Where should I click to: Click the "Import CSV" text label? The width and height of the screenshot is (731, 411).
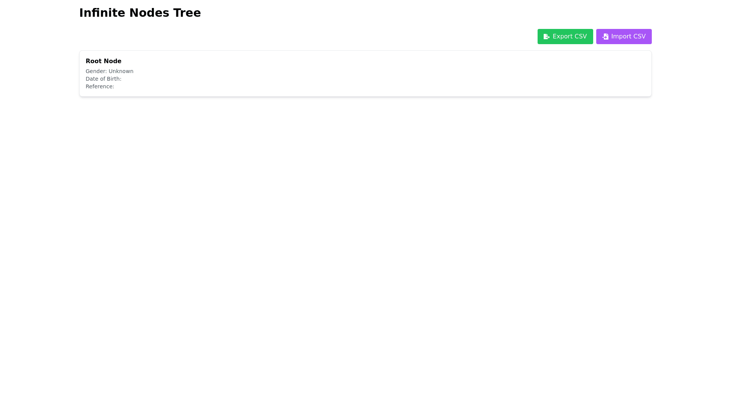(x=628, y=37)
